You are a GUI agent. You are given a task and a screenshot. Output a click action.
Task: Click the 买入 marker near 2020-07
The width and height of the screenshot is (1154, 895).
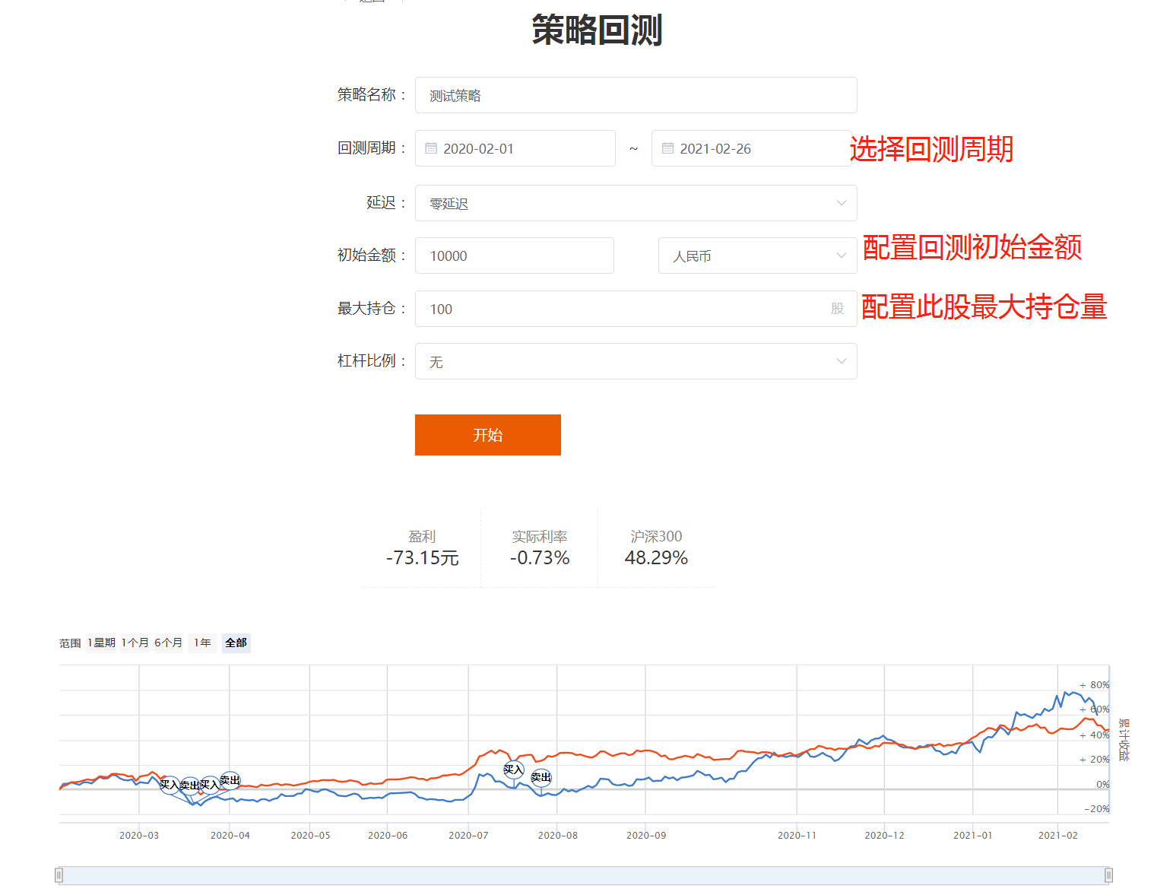click(x=514, y=770)
